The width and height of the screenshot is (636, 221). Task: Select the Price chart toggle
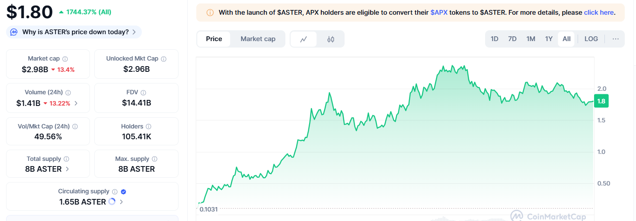click(214, 39)
